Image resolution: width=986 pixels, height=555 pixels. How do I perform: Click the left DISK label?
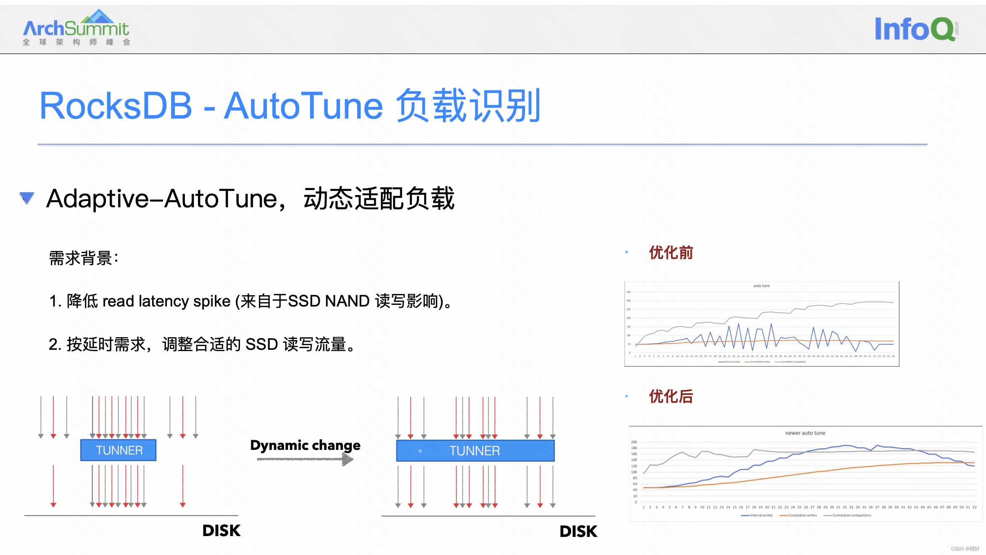(x=221, y=531)
